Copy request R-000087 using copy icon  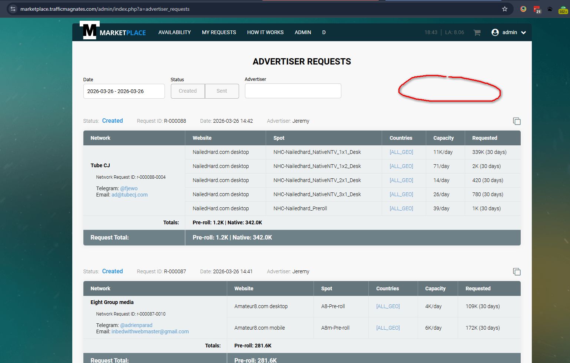tap(517, 272)
